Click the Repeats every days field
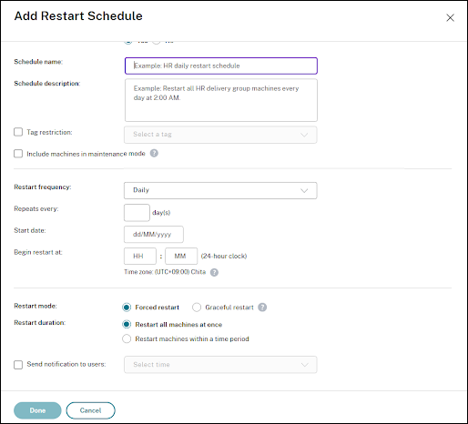468x424 pixels. click(137, 213)
